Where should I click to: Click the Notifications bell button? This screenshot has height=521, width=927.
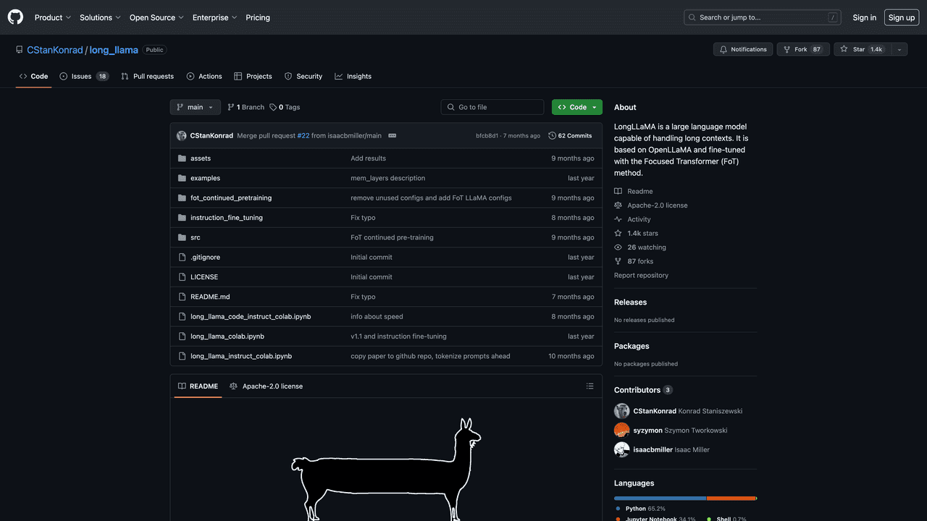[742, 49]
